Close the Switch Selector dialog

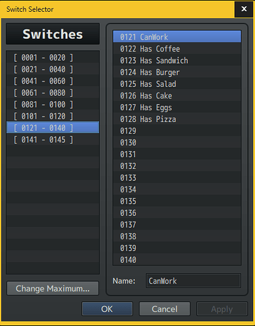pyautogui.click(x=244, y=9)
